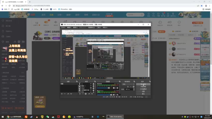212x119 pixels.
Task: Click the 退出 exit button in OBS controls
Action: coord(143,94)
